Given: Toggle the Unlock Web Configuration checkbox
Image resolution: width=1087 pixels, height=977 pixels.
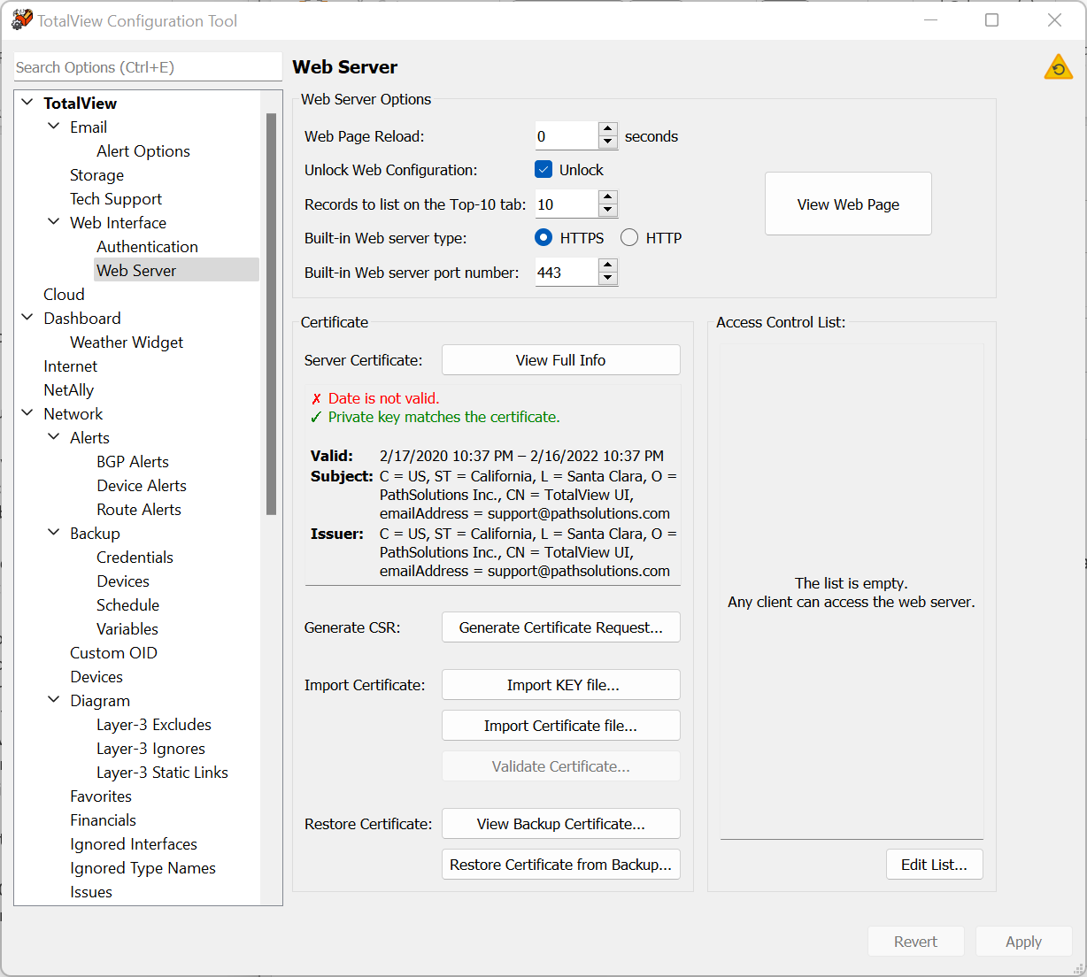Looking at the screenshot, I should click(543, 170).
